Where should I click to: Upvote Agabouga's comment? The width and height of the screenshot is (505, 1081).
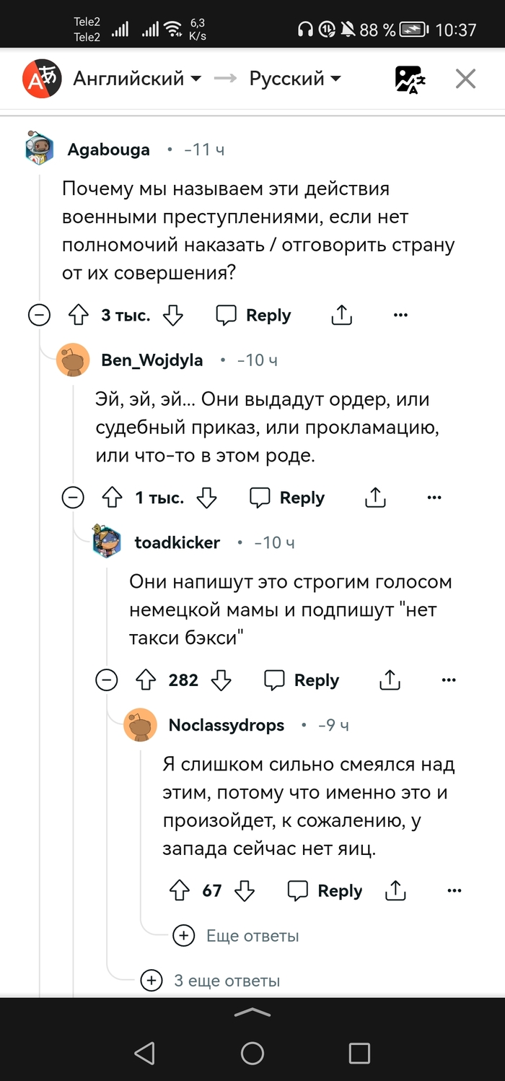[x=78, y=316]
